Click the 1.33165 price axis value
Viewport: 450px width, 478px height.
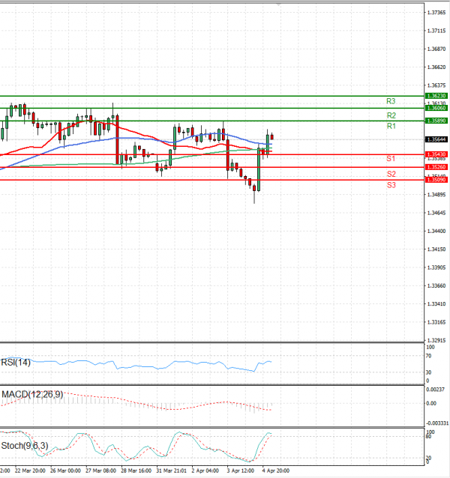pyautogui.click(x=436, y=322)
